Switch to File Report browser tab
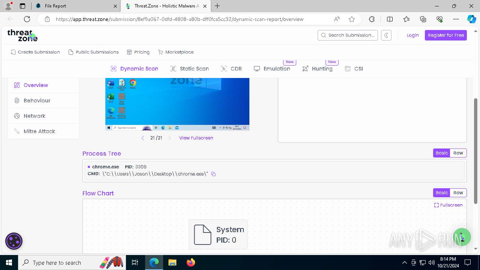Screen dimensions: 480x270 click(x=76, y=6)
